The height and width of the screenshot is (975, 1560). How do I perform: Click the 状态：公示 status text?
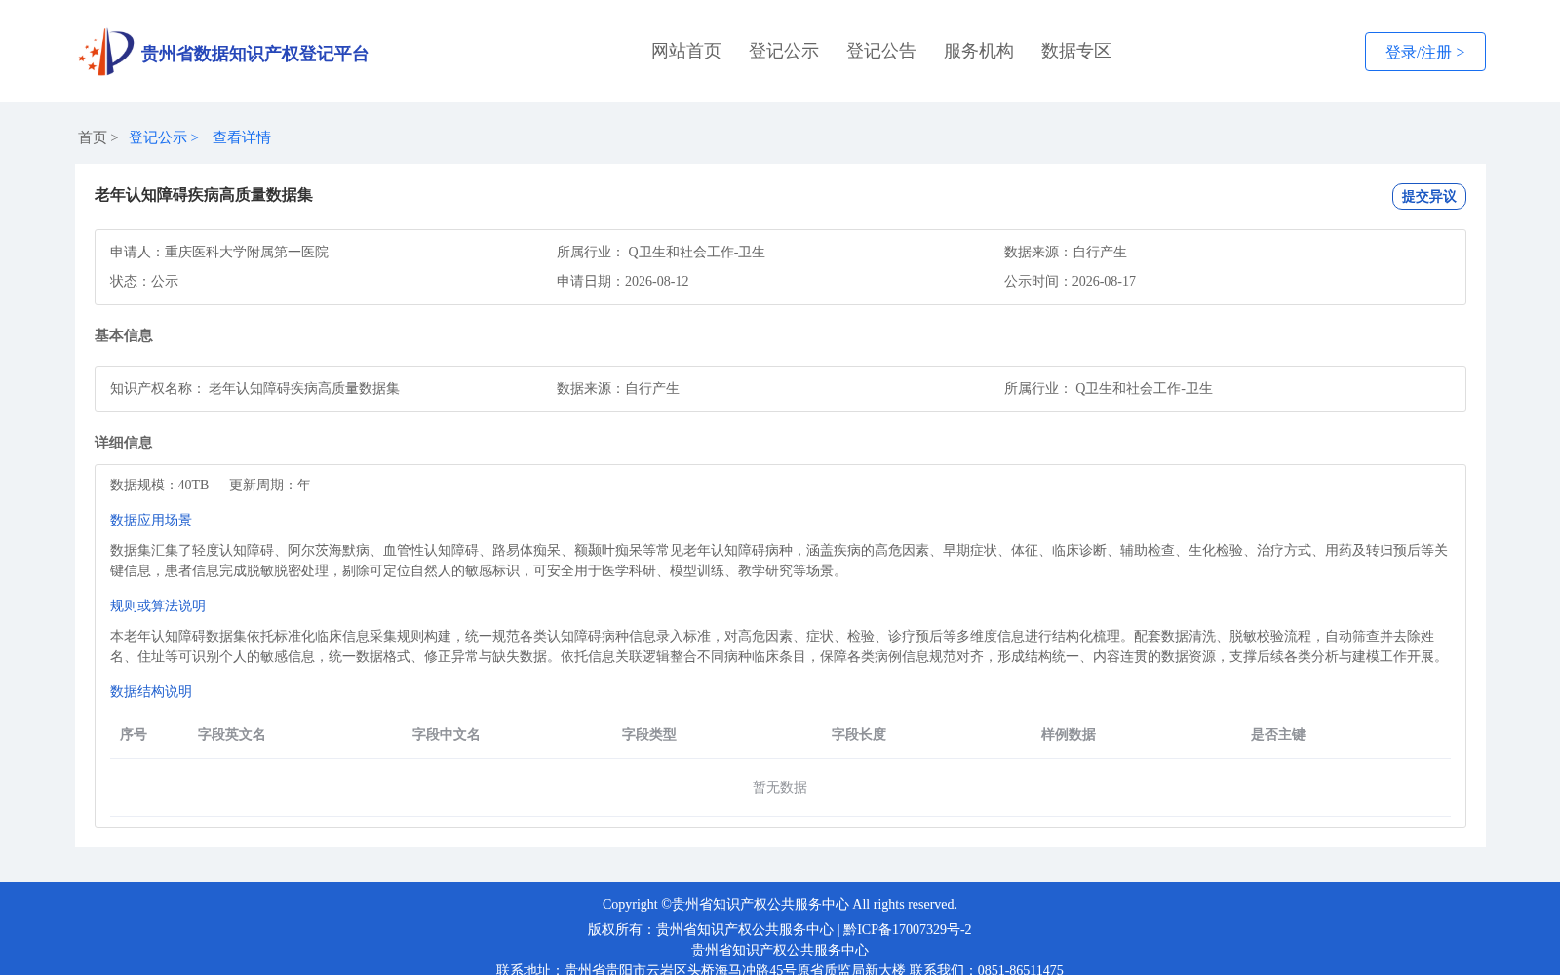(x=144, y=281)
